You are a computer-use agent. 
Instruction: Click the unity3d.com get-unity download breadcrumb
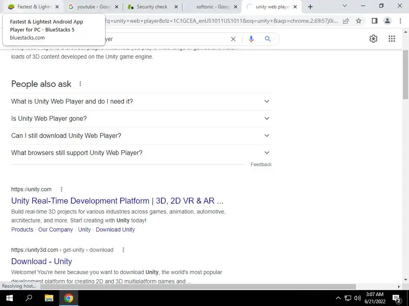coord(62,250)
